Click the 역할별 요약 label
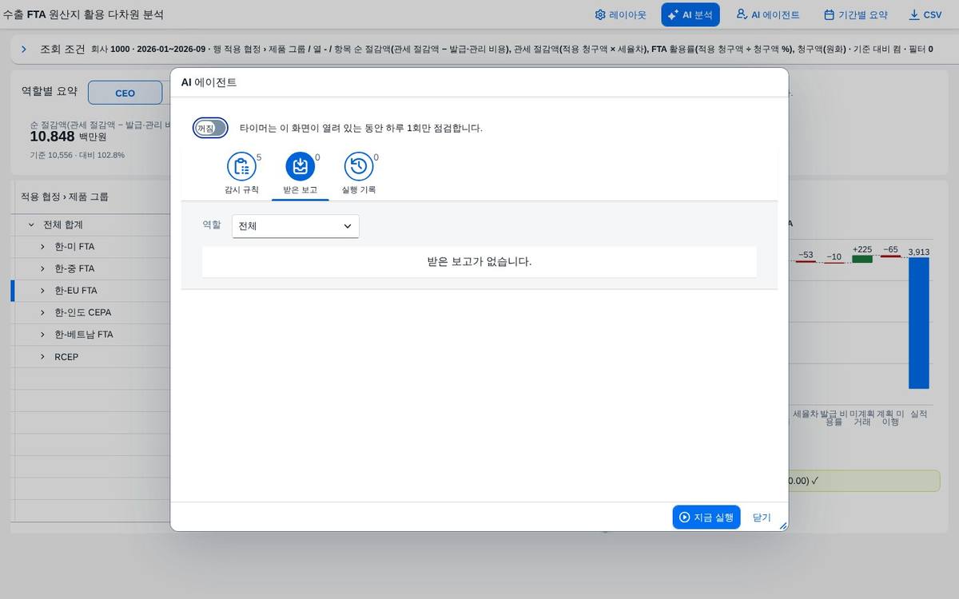This screenshot has width=959, height=599. click(50, 91)
